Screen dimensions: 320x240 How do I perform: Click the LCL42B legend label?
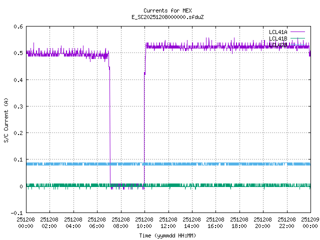(x=278, y=44)
